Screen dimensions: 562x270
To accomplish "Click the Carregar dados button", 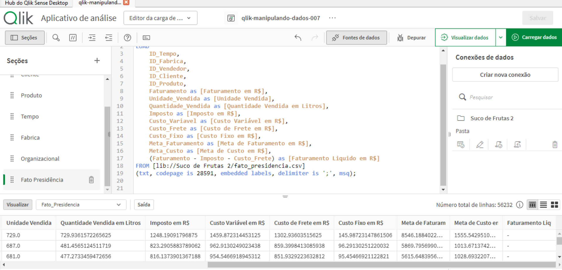I will coord(534,37).
